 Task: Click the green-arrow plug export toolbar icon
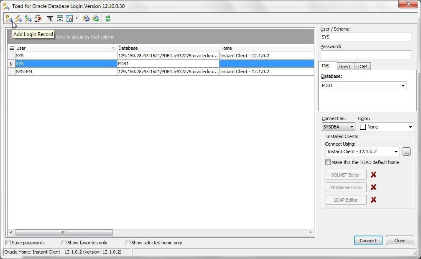tap(96, 18)
